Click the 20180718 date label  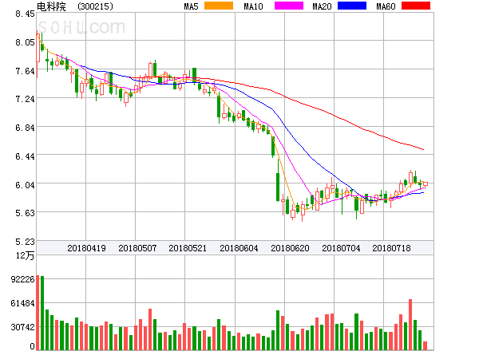coord(391,248)
